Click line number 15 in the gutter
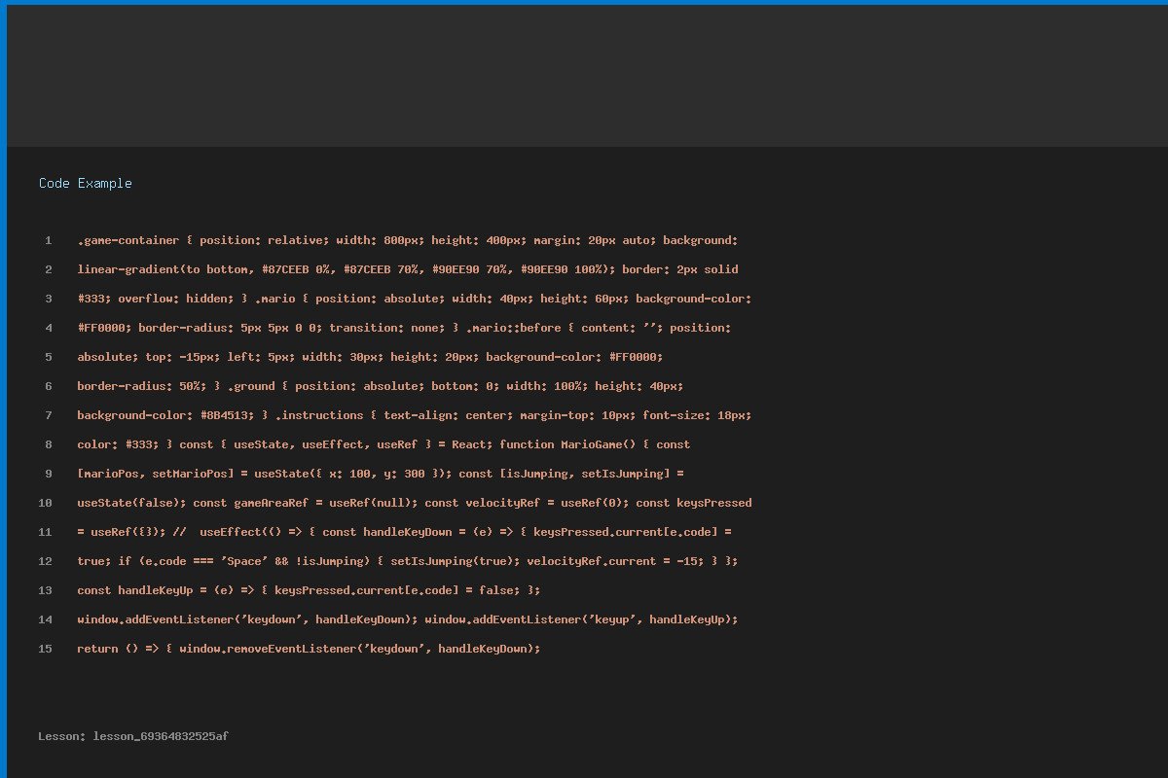This screenshot has width=1168, height=778. 46,649
